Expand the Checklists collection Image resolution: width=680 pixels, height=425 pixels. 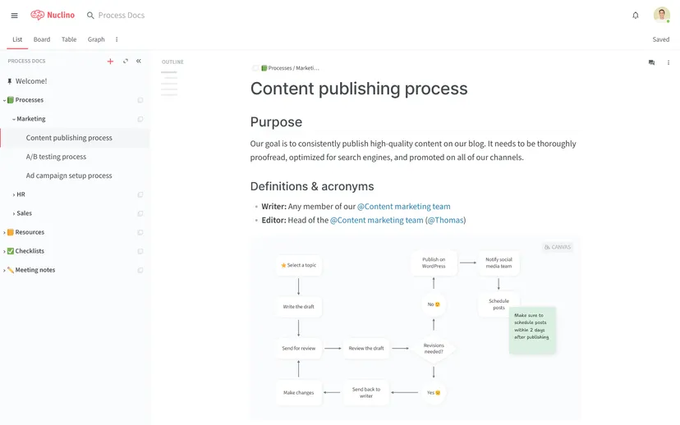(x=4, y=251)
